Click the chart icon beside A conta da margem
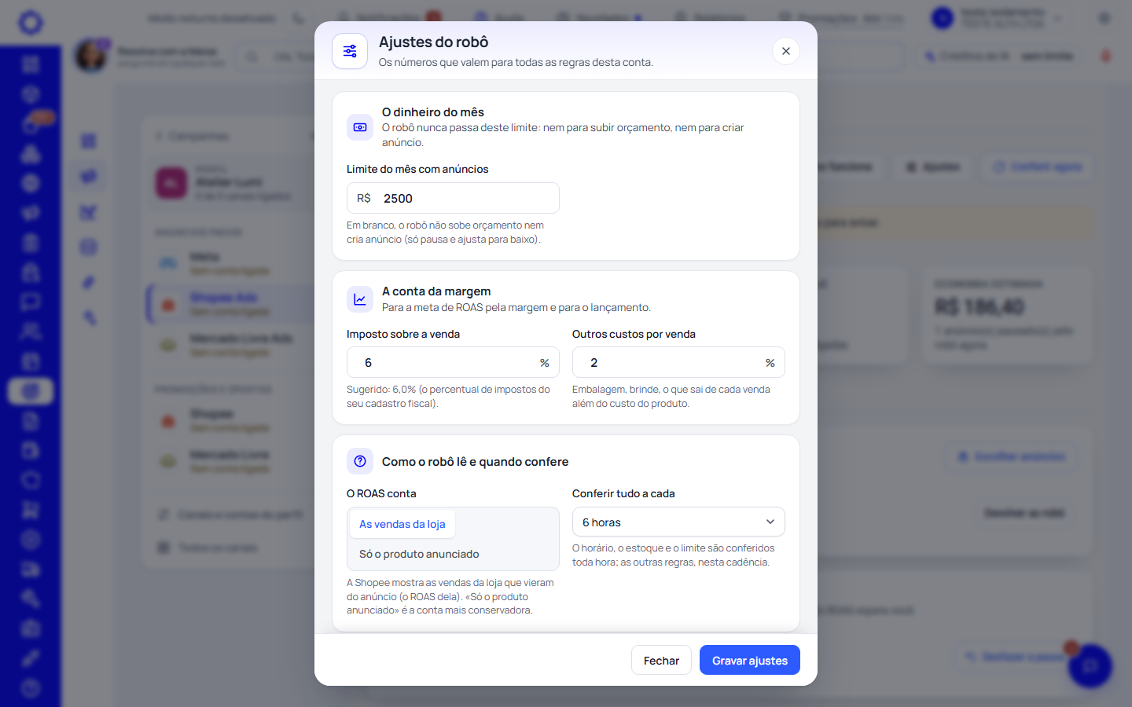 click(360, 299)
